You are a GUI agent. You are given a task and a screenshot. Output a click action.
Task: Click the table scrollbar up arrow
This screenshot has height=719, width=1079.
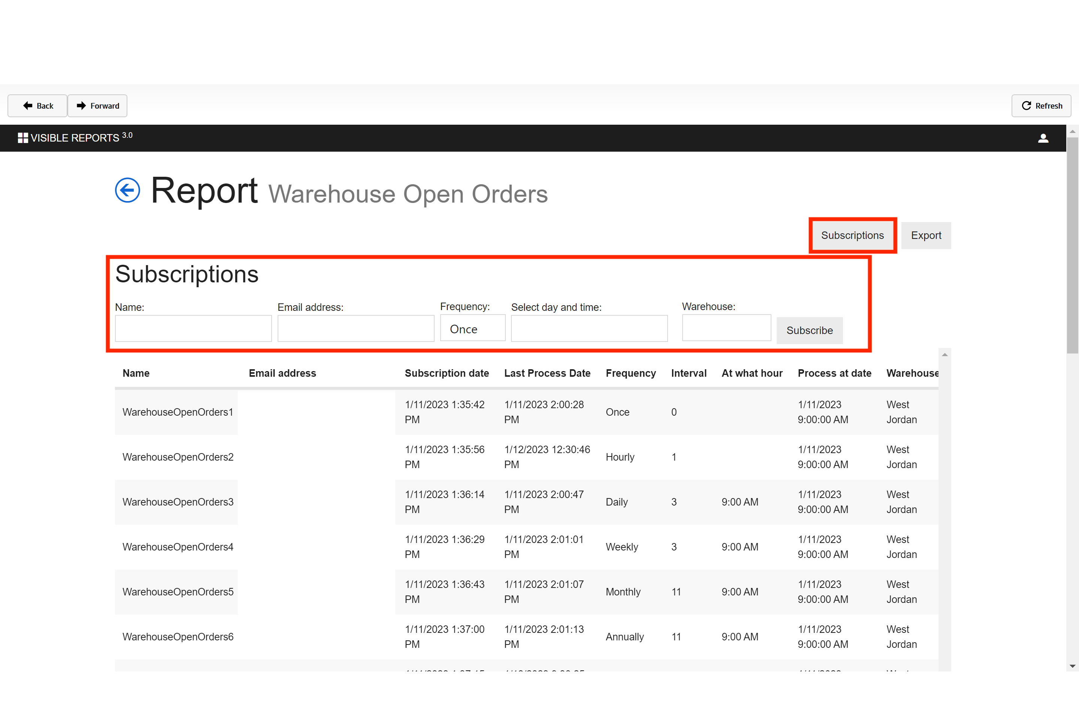click(944, 355)
